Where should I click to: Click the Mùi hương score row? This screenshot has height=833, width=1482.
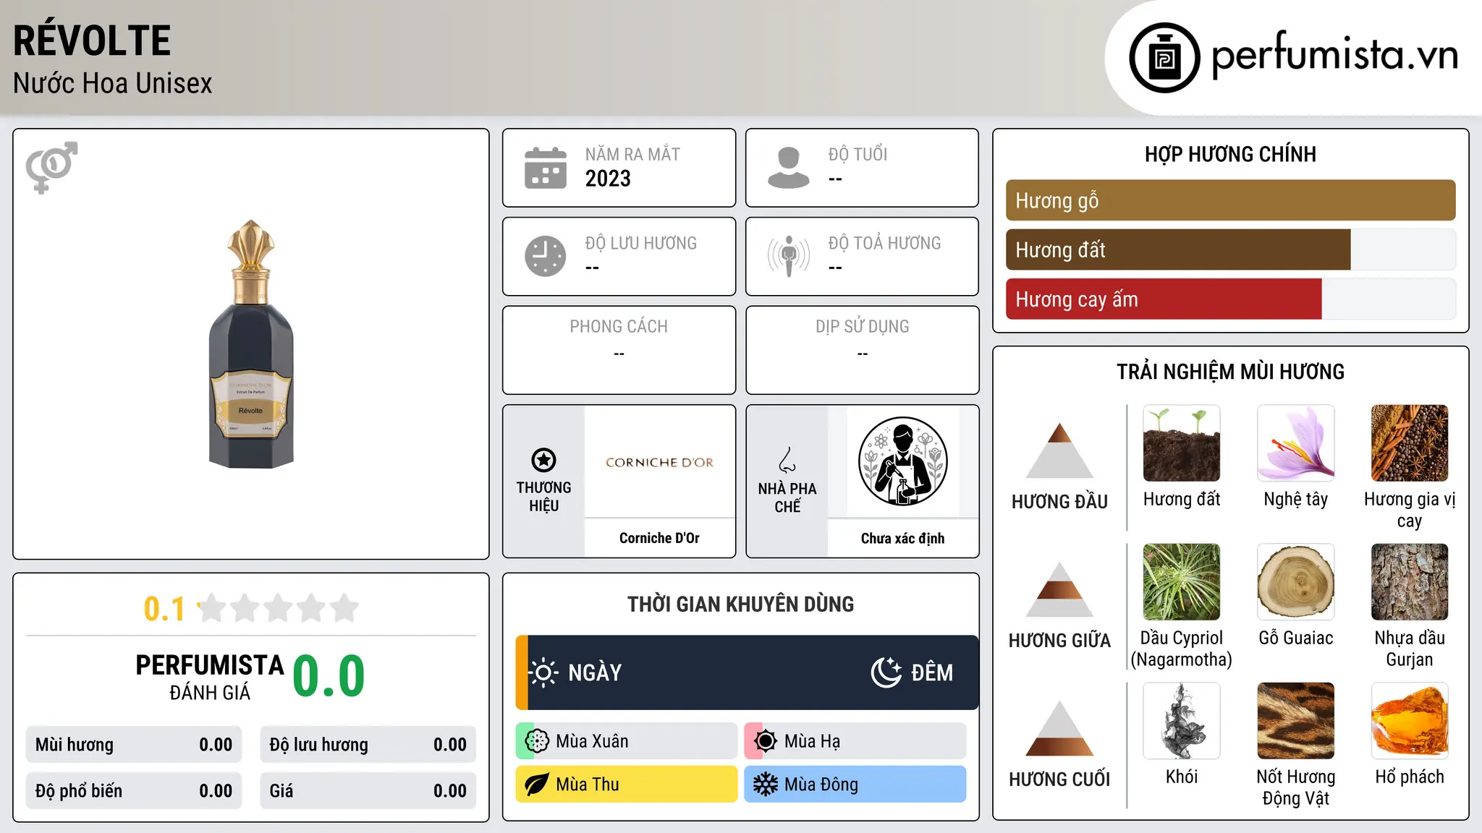point(134,745)
